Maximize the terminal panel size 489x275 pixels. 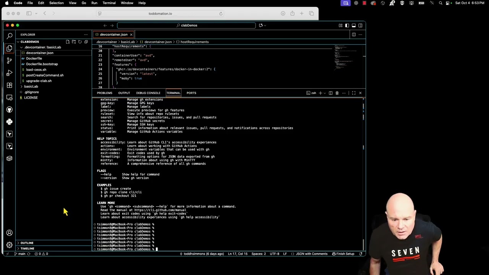(354, 93)
